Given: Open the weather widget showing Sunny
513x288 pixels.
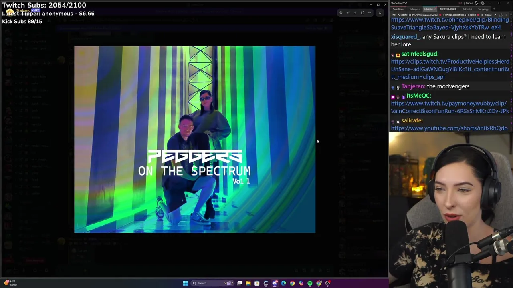Looking at the screenshot, I should click(11, 283).
